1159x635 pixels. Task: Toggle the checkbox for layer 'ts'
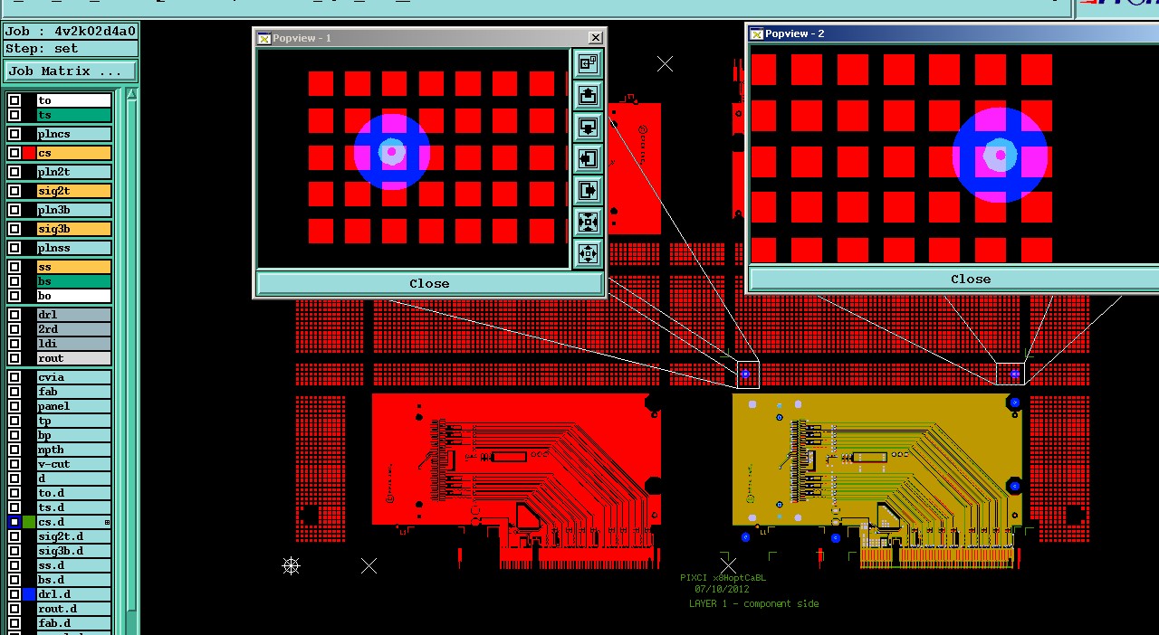pos(14,115)
